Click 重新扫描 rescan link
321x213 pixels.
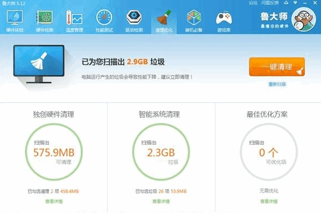click(277, 84)
